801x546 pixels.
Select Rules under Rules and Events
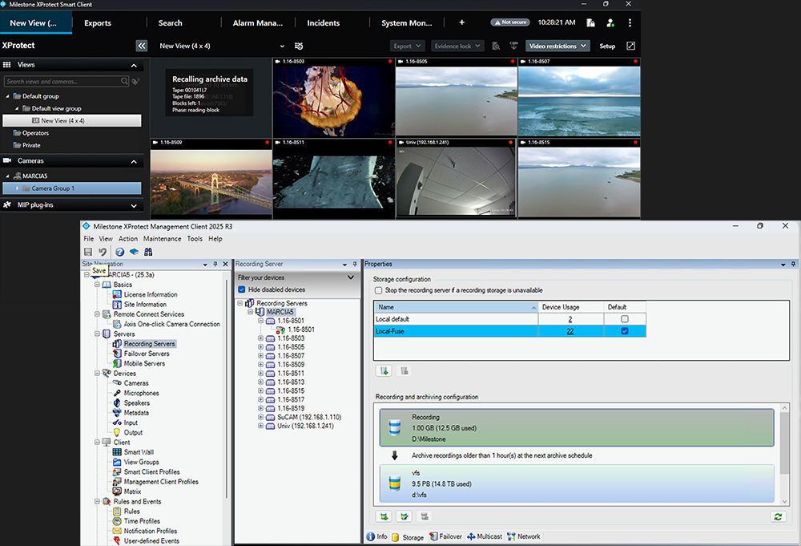132,512
